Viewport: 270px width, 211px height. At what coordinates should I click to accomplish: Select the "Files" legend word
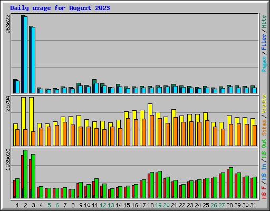pyautogui.click(x=264, y=42)
